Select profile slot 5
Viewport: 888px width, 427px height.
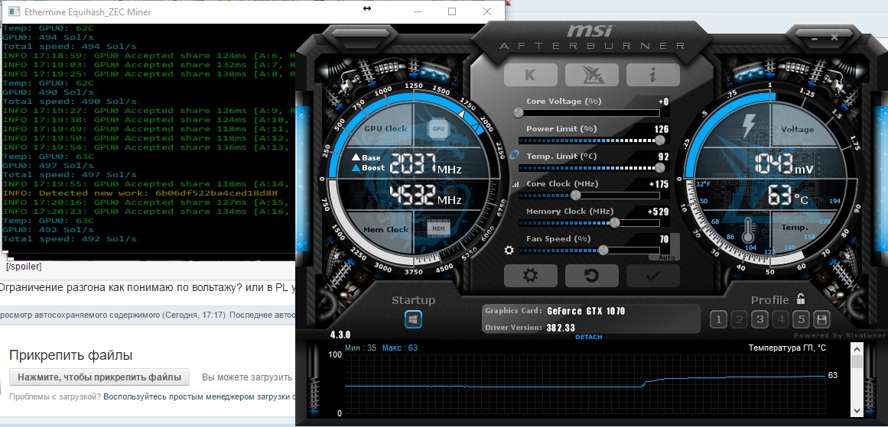(x=801, y=319)
